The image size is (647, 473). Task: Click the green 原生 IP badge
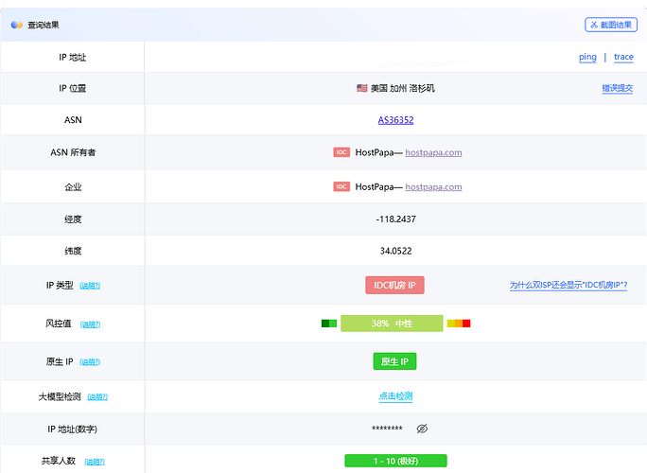click(394, 361)
